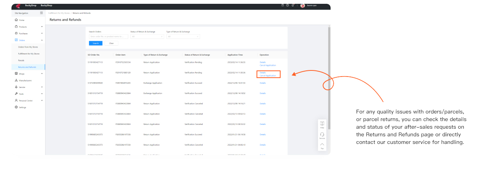Click application time 2022/01/21 06:19:58

coord(236,134)
